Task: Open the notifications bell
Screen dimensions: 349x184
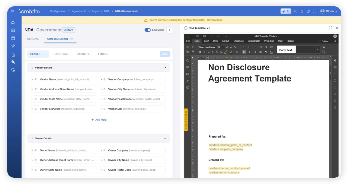Action: coord(302,11)
